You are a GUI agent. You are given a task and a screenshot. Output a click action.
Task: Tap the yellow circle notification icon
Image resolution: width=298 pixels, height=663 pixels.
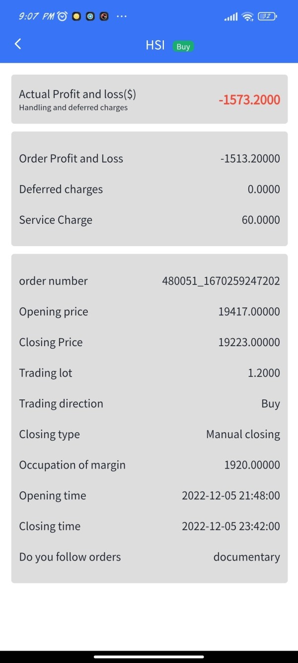pos(76,16)
